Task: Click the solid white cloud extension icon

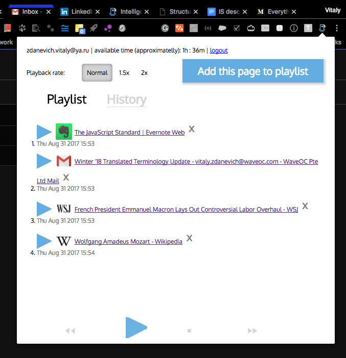Action: point(222,28)
